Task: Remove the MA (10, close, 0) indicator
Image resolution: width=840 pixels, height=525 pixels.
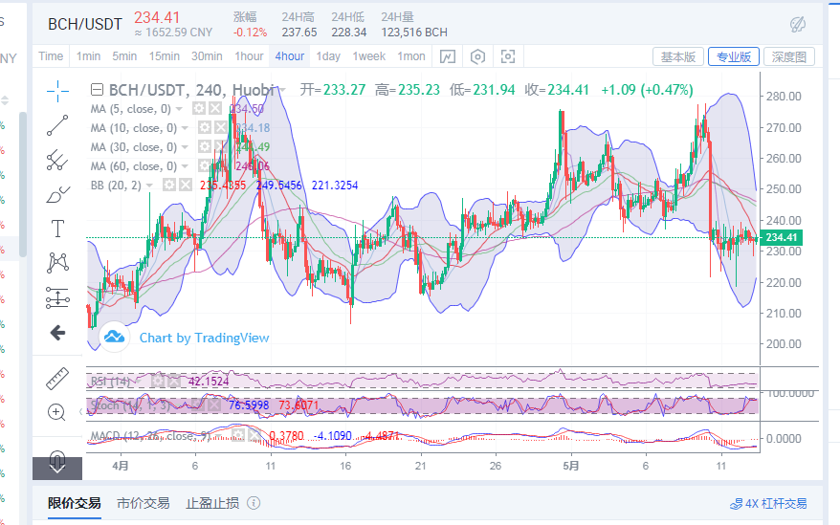Action: coord(221,127)
